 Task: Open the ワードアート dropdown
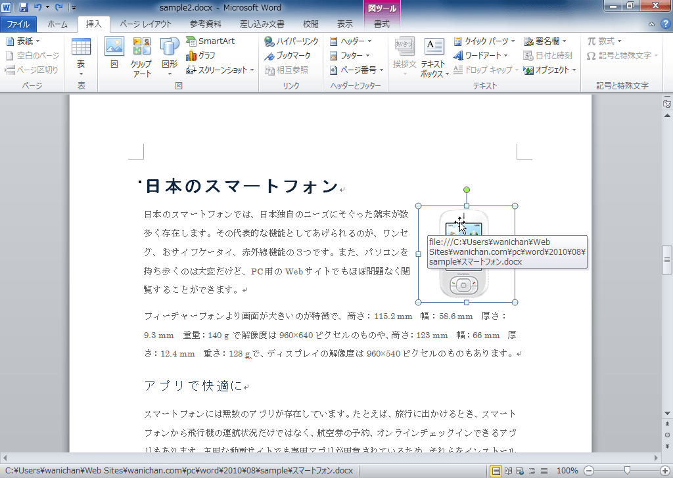pos(480,55)
